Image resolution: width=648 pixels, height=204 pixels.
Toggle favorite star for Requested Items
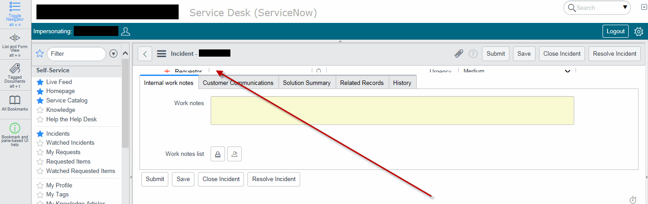click(x=40, y=162)
